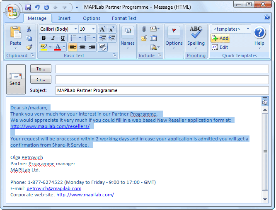Apply red font color
Image resolution: width=276 pixels, height=210 pixels.
tap(58, 47)
